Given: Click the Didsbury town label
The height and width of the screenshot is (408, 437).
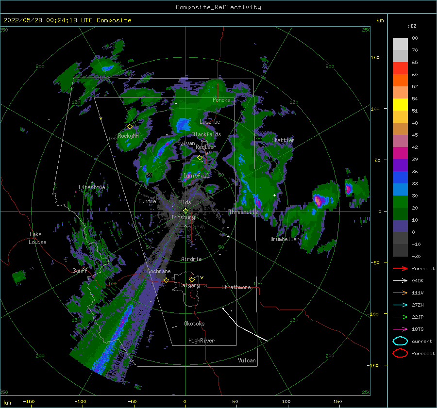Looking at the screenshot, I should 184,217.
